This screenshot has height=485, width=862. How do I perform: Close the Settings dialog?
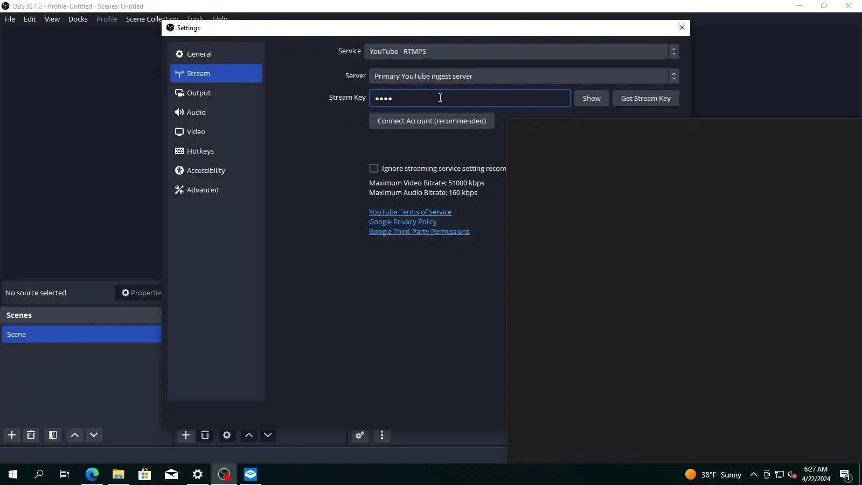(x=682, y=27)
